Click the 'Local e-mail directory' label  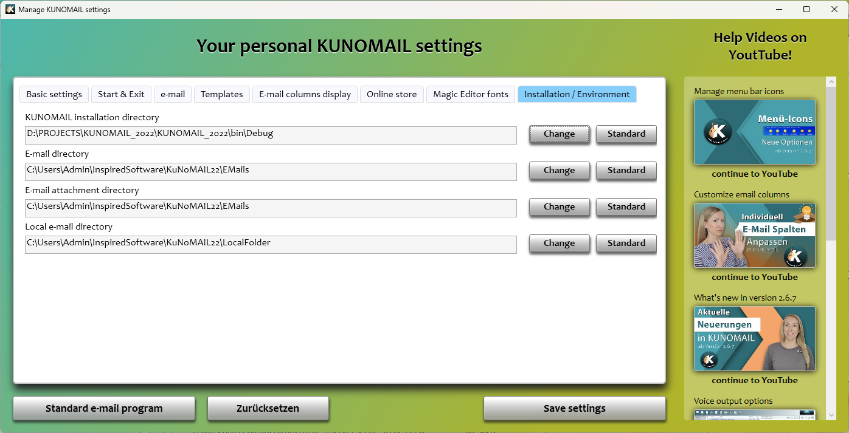click(69, 227)
